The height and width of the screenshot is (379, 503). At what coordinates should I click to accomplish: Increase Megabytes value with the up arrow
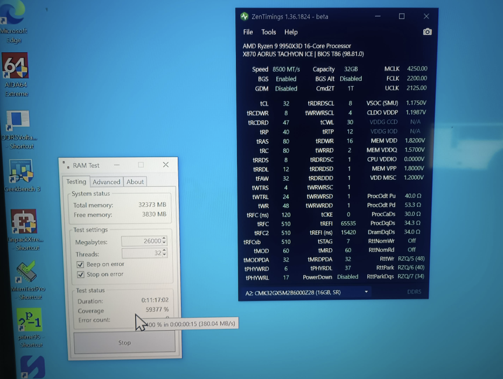(164, 238)
